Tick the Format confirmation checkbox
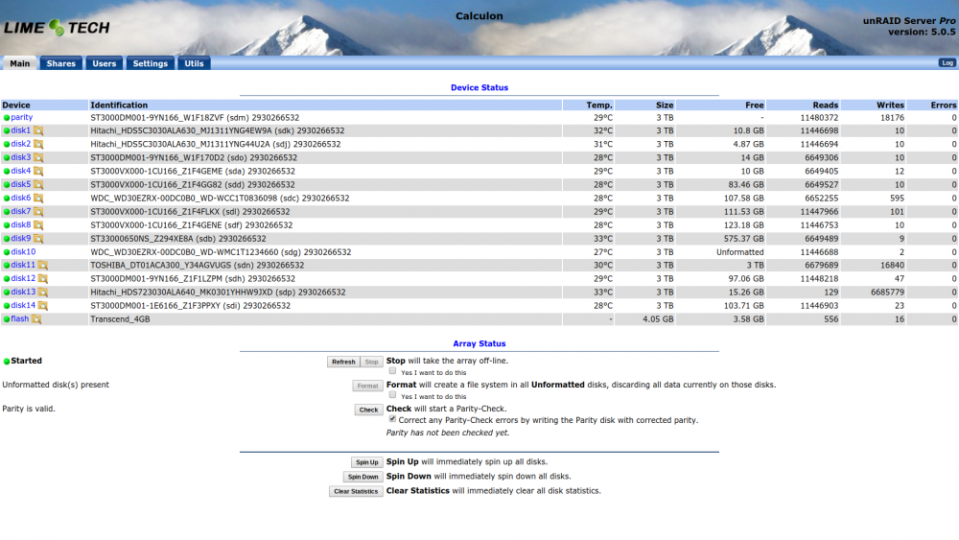Screen dimensions: 959x540 pyautogui.click(x=392, y=395)
